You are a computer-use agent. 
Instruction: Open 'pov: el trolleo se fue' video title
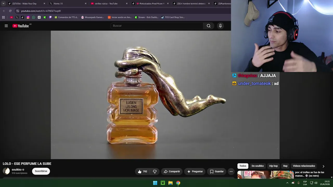(310, 174)
